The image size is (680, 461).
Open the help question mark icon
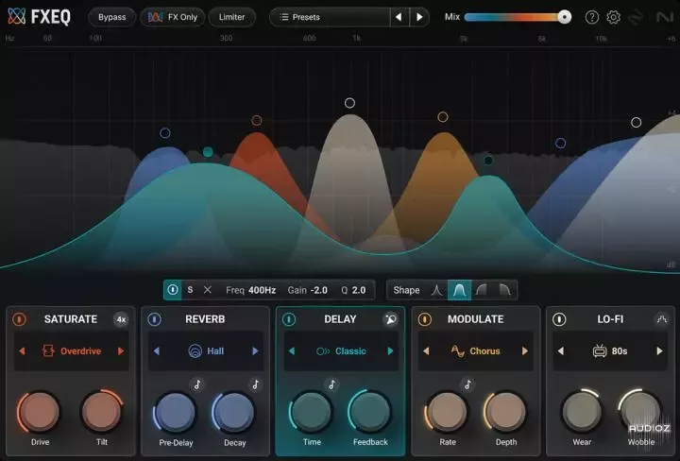592,17
